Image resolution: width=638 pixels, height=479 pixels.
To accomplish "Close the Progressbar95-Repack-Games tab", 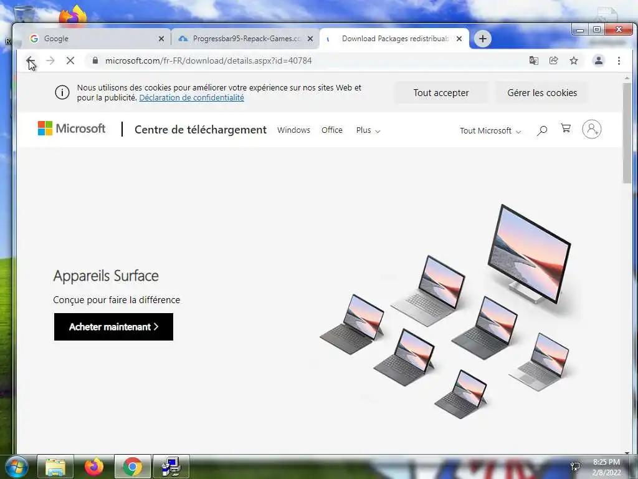I will click(x=310, y=39).
